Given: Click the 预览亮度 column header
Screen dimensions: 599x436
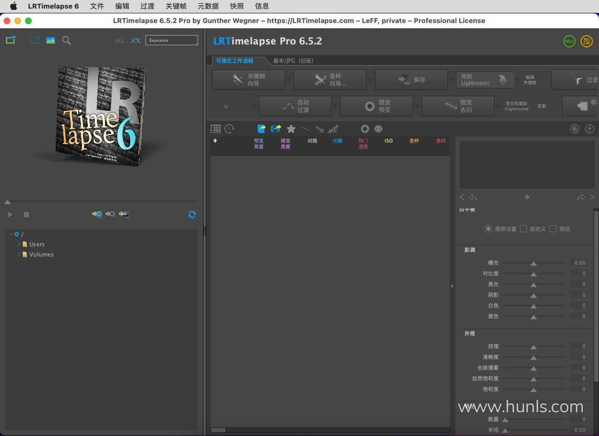Looking at the screenshot, I should tap(259, 144).
